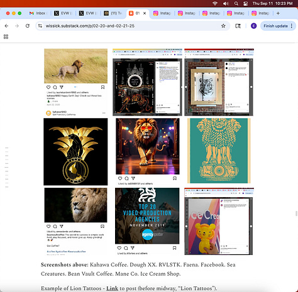Open the purple profile avatar
Screen dimensions: 298x292
coord(253,26)
